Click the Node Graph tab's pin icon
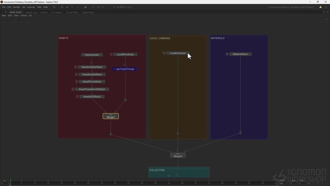 pos(5,12)
